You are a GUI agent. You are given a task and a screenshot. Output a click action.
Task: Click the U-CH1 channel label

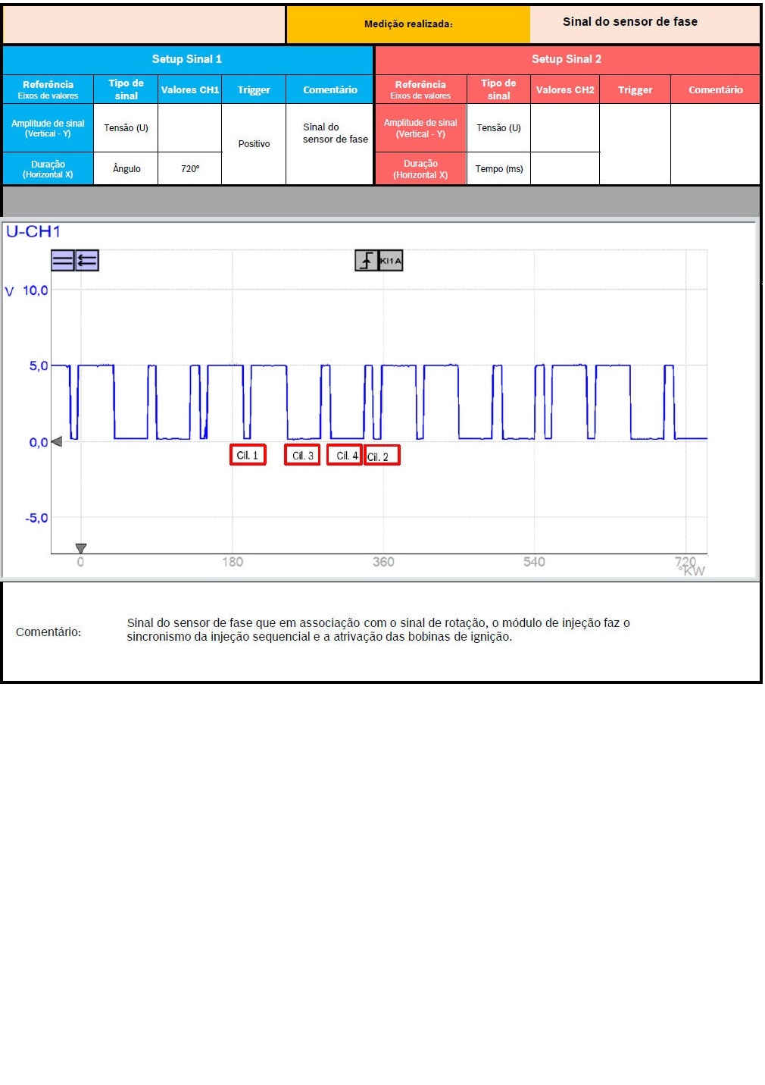(x=33, y=232)
